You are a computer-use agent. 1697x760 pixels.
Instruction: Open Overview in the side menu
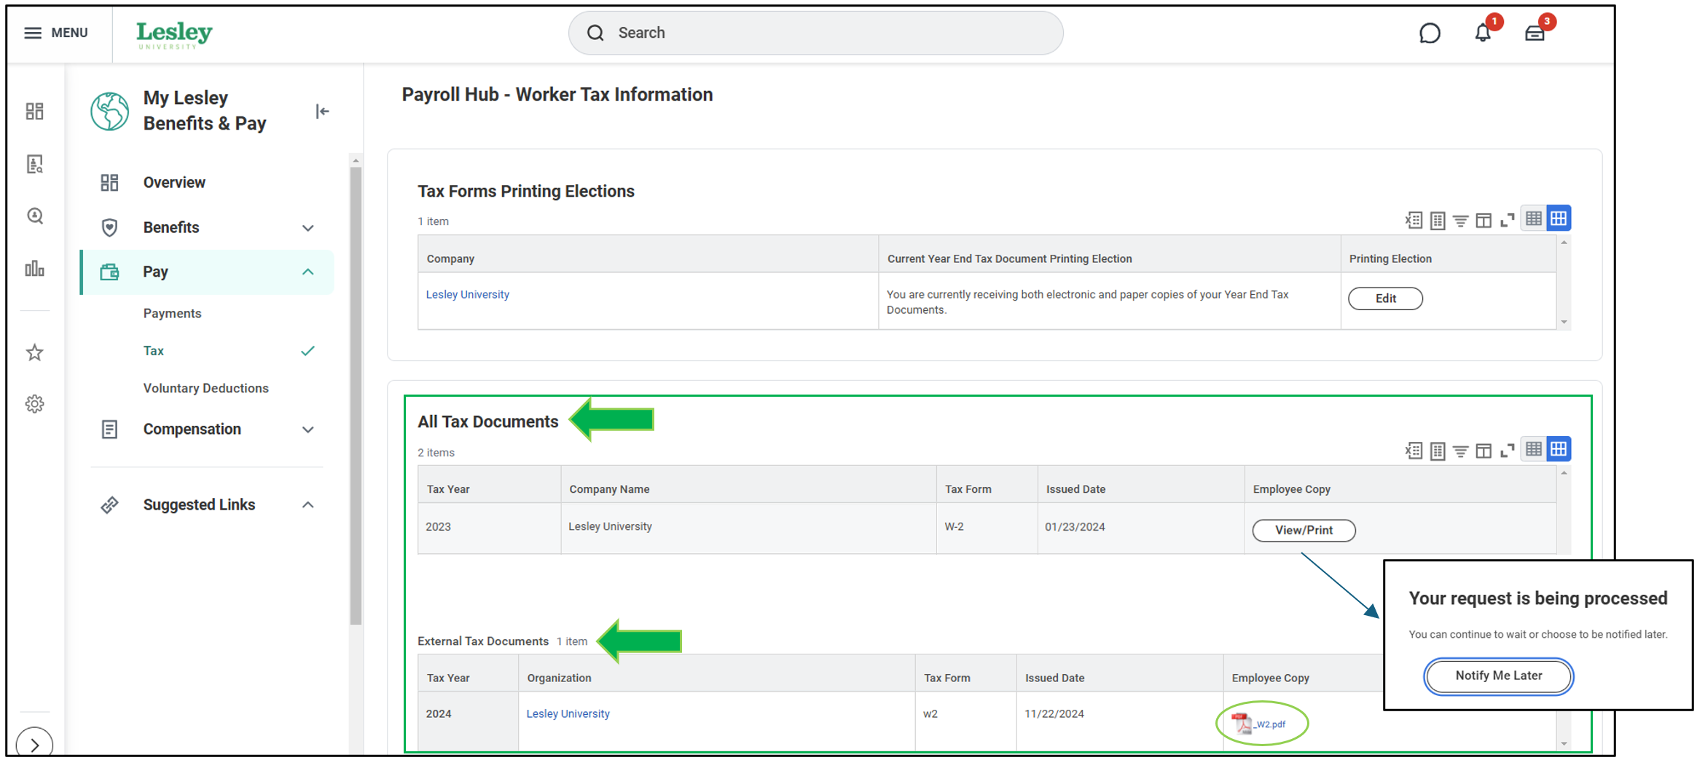click(174, 183)
